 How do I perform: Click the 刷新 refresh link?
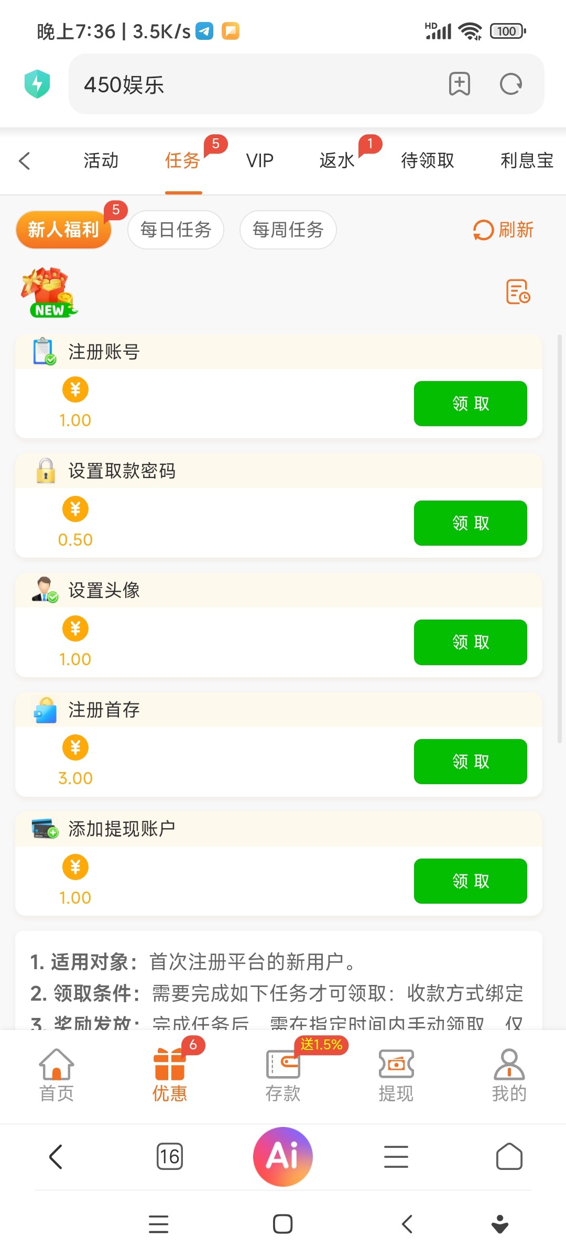(503, 230)
